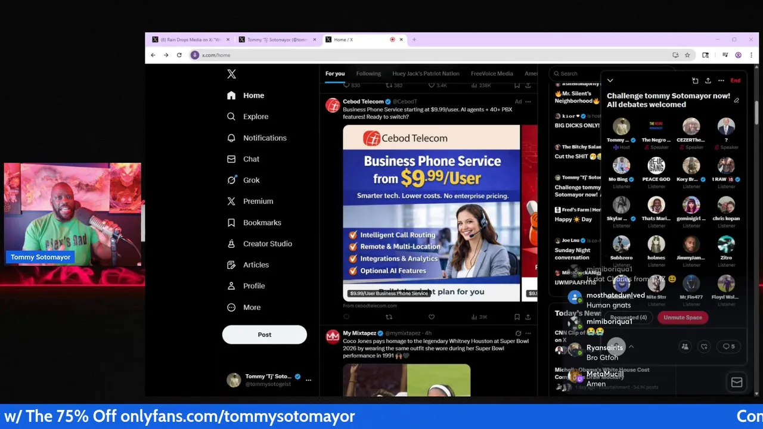Open Notifications in the sidebar
The image size is (763, 429).
[x=257, y=138]
